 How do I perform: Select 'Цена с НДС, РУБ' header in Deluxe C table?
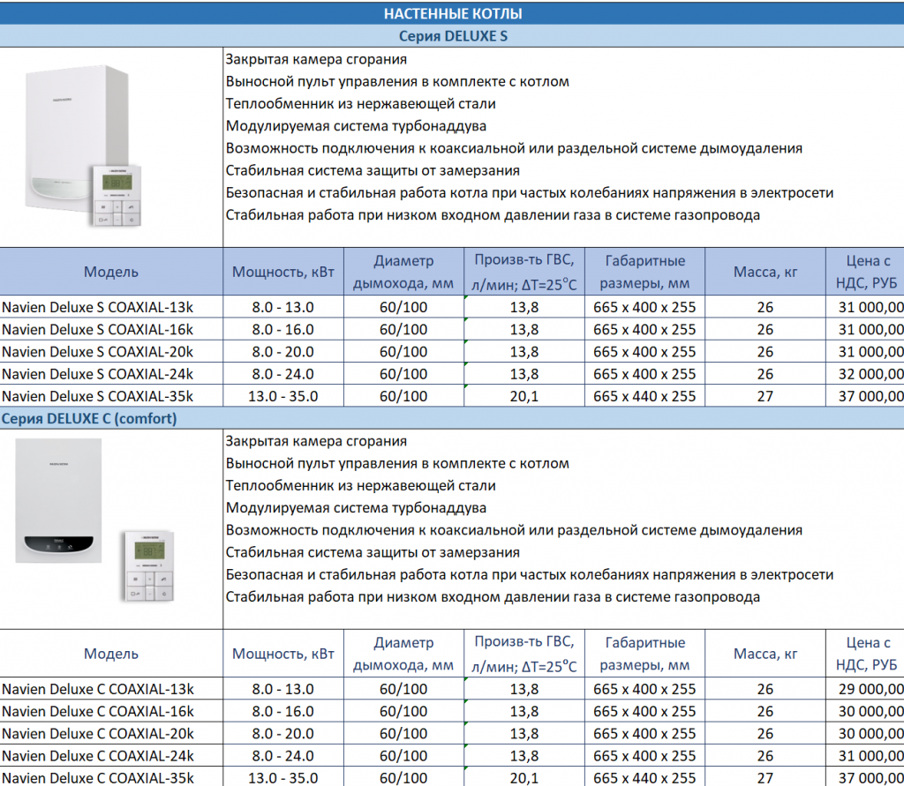coord(865,654)
